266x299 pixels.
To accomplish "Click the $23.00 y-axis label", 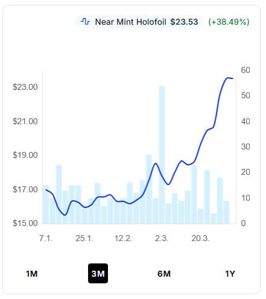I will point(25,87).
